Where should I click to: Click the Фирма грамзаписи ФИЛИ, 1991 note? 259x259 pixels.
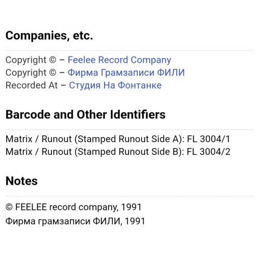(x=75, y=221)
